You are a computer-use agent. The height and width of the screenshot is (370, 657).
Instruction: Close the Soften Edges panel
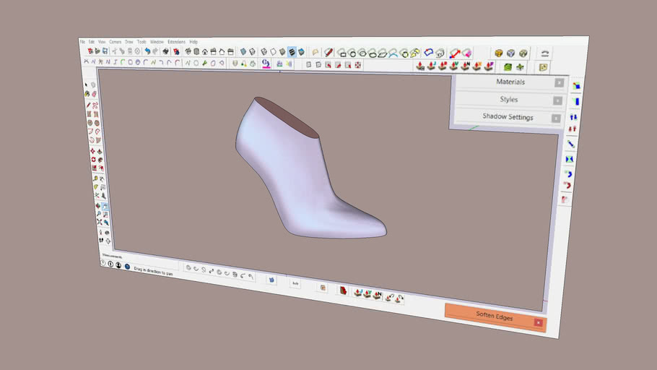(x=537, y=322)
